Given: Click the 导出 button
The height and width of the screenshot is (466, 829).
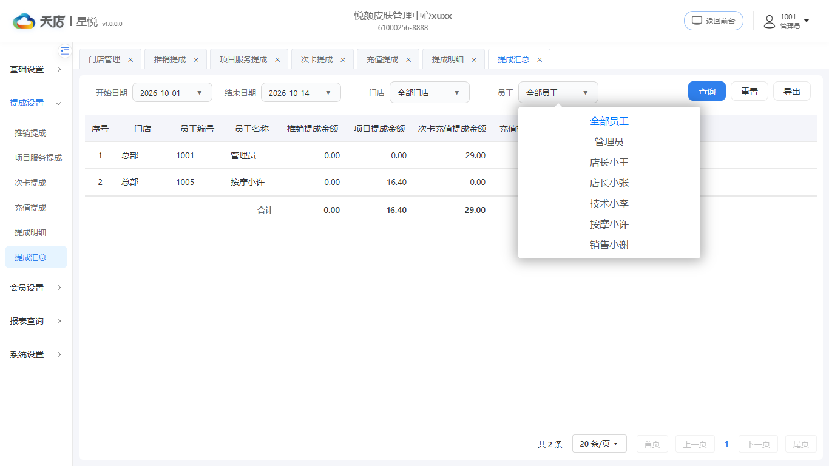Looking at the screenshot, I should pos(792,92).
